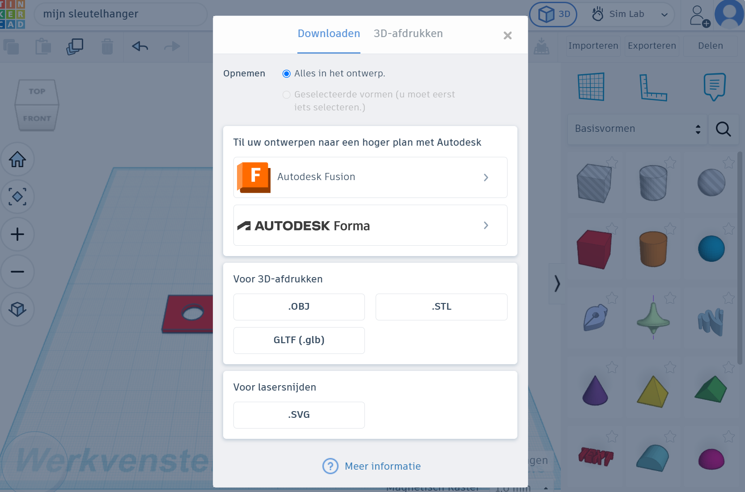The image size is (745, 492).
Task: Select the ruler tool
Action: (653, 87)
